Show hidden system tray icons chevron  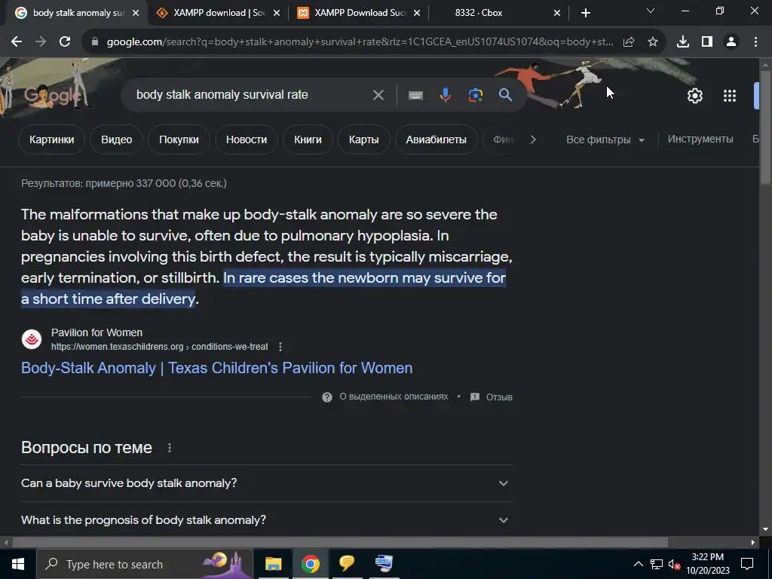(638, 564)
